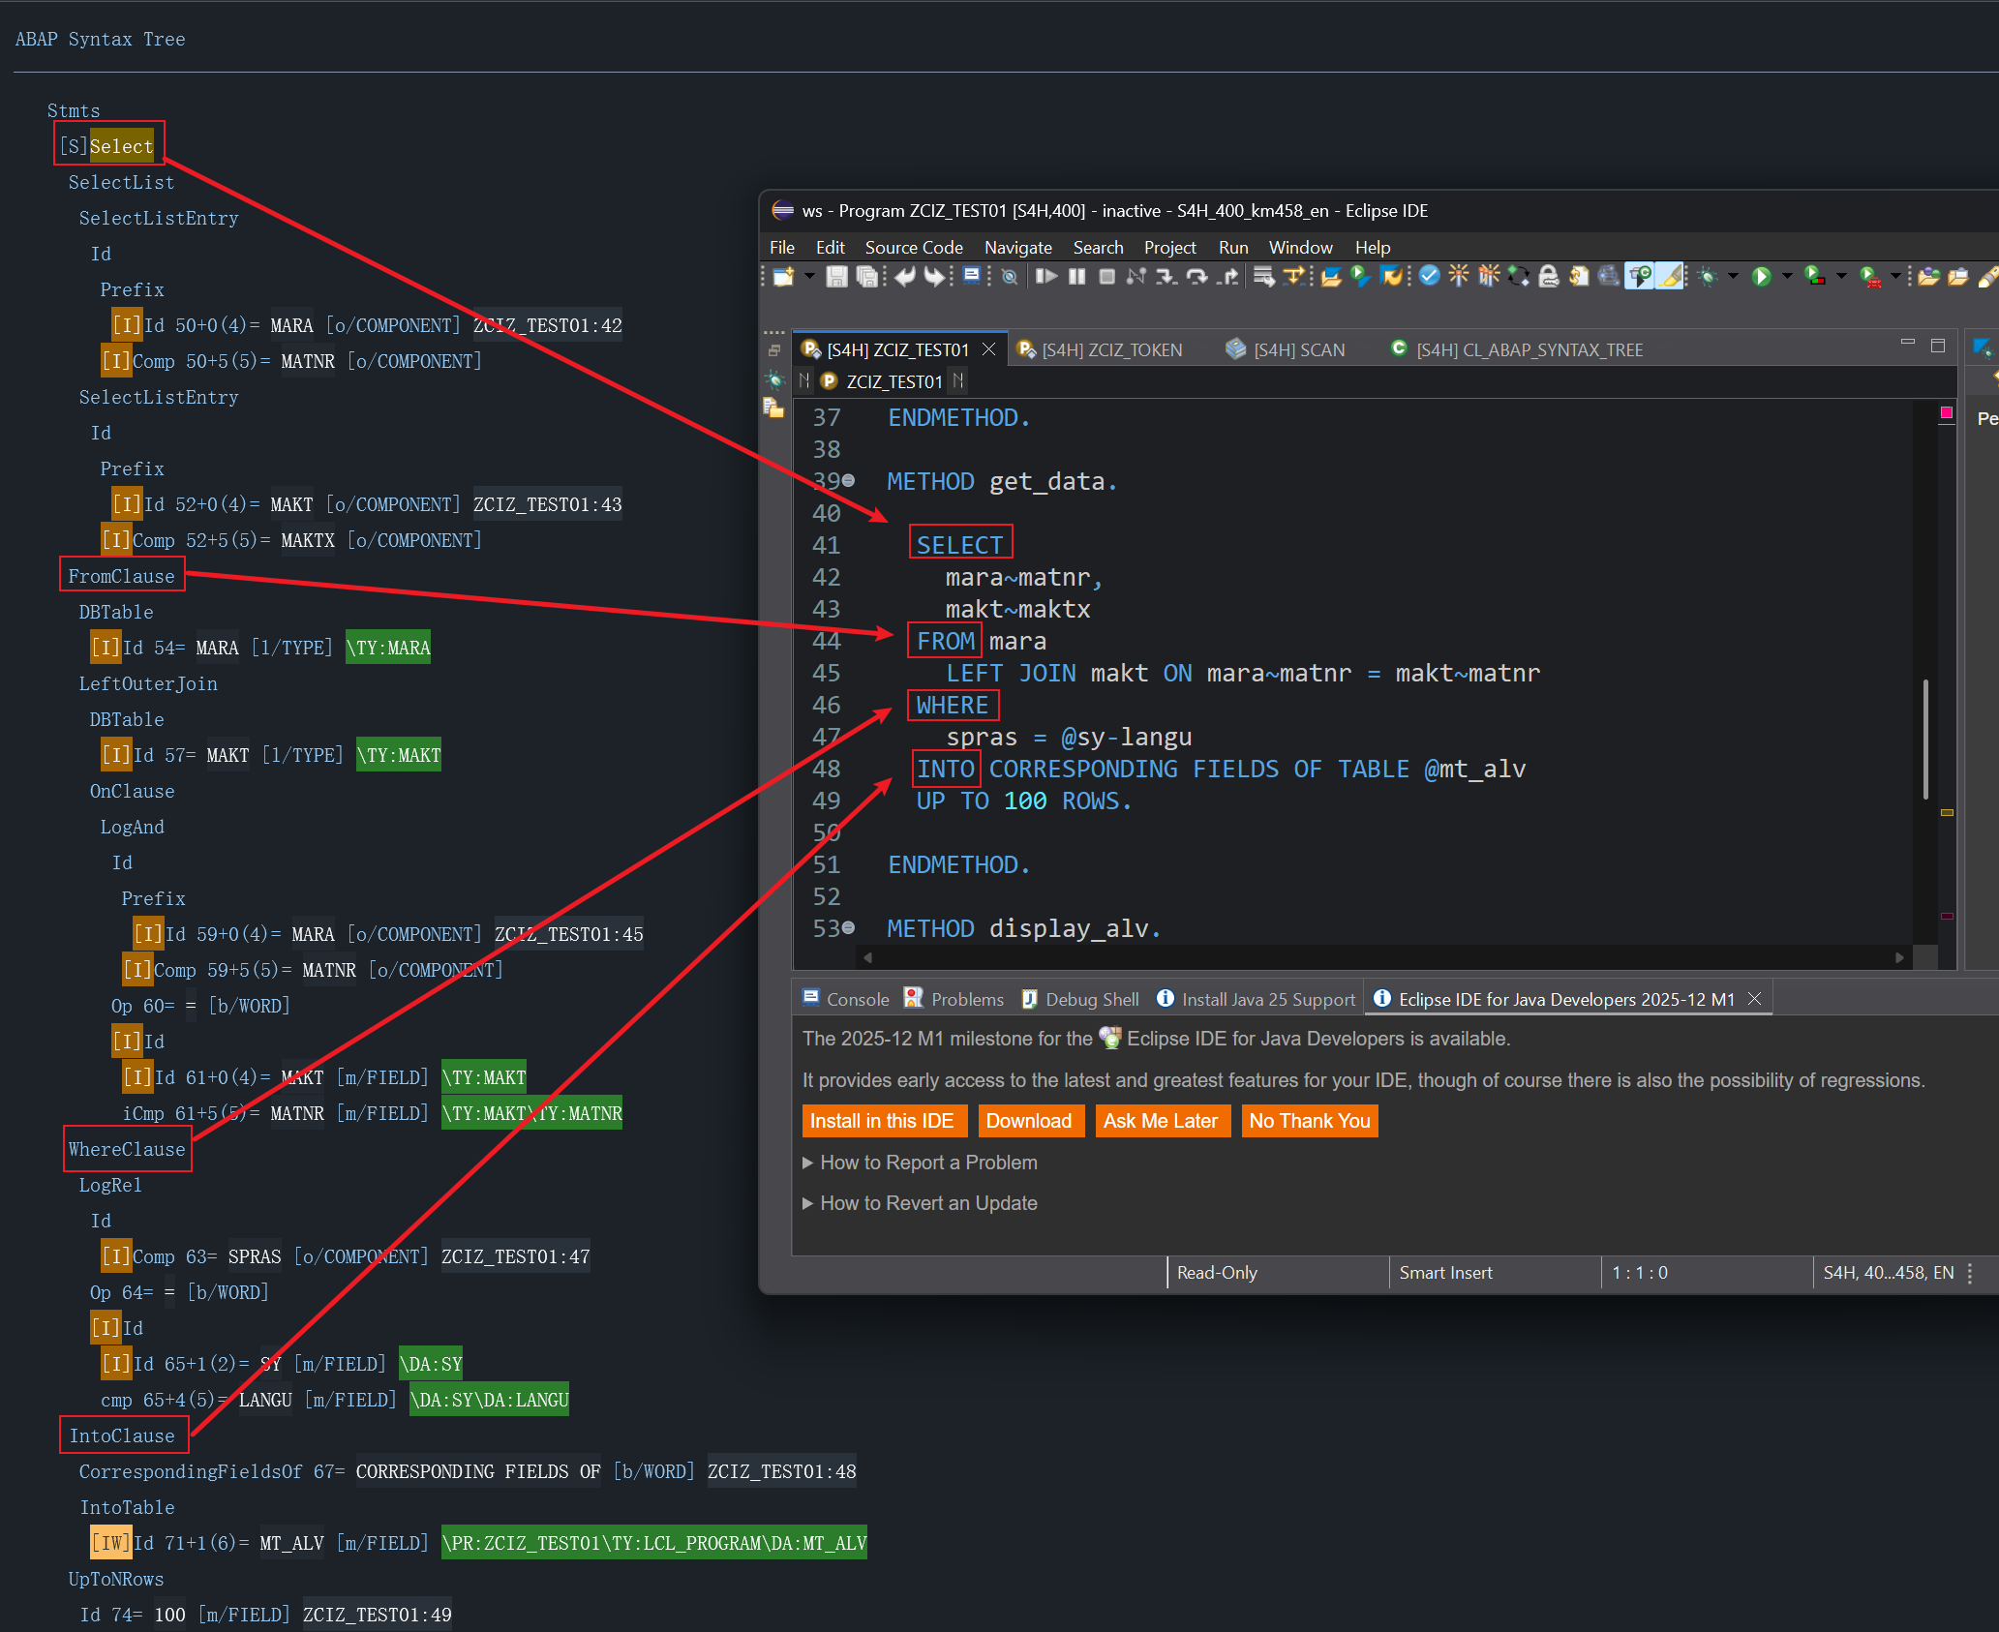Image resolution: width=1999 pixels, height=1632 pixels.
Task: Click the No Thank You button
Action: (1309, 1121)
